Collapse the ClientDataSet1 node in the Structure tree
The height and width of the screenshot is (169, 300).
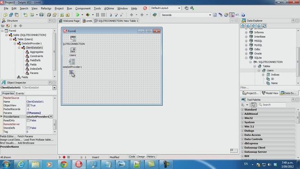point(19,47)
